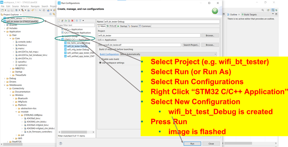Viewport: 288px width, 147px height.
Task: Expand the Drivers folder in Project Explorer
Action: (x=5, y=82)
